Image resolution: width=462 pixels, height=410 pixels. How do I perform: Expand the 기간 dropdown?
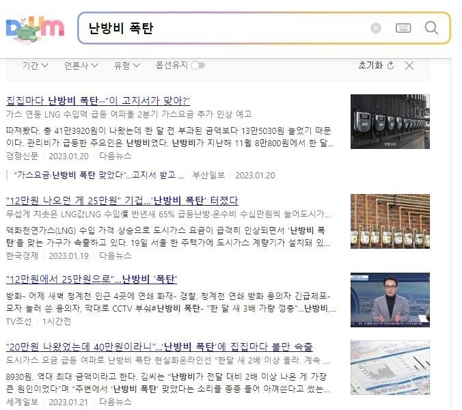(x=36, y=66)
